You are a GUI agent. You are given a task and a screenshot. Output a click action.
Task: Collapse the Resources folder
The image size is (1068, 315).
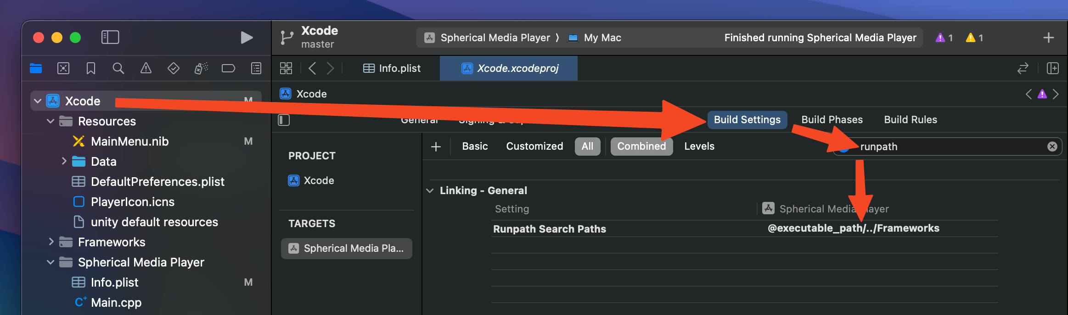[x=51, y=121]
